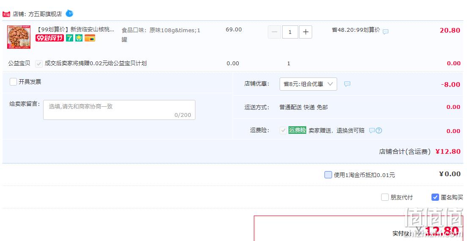Click the ¥0.00 gold coin deduction amount
Viewport: 467px width, 241px height.
(450, 174)
